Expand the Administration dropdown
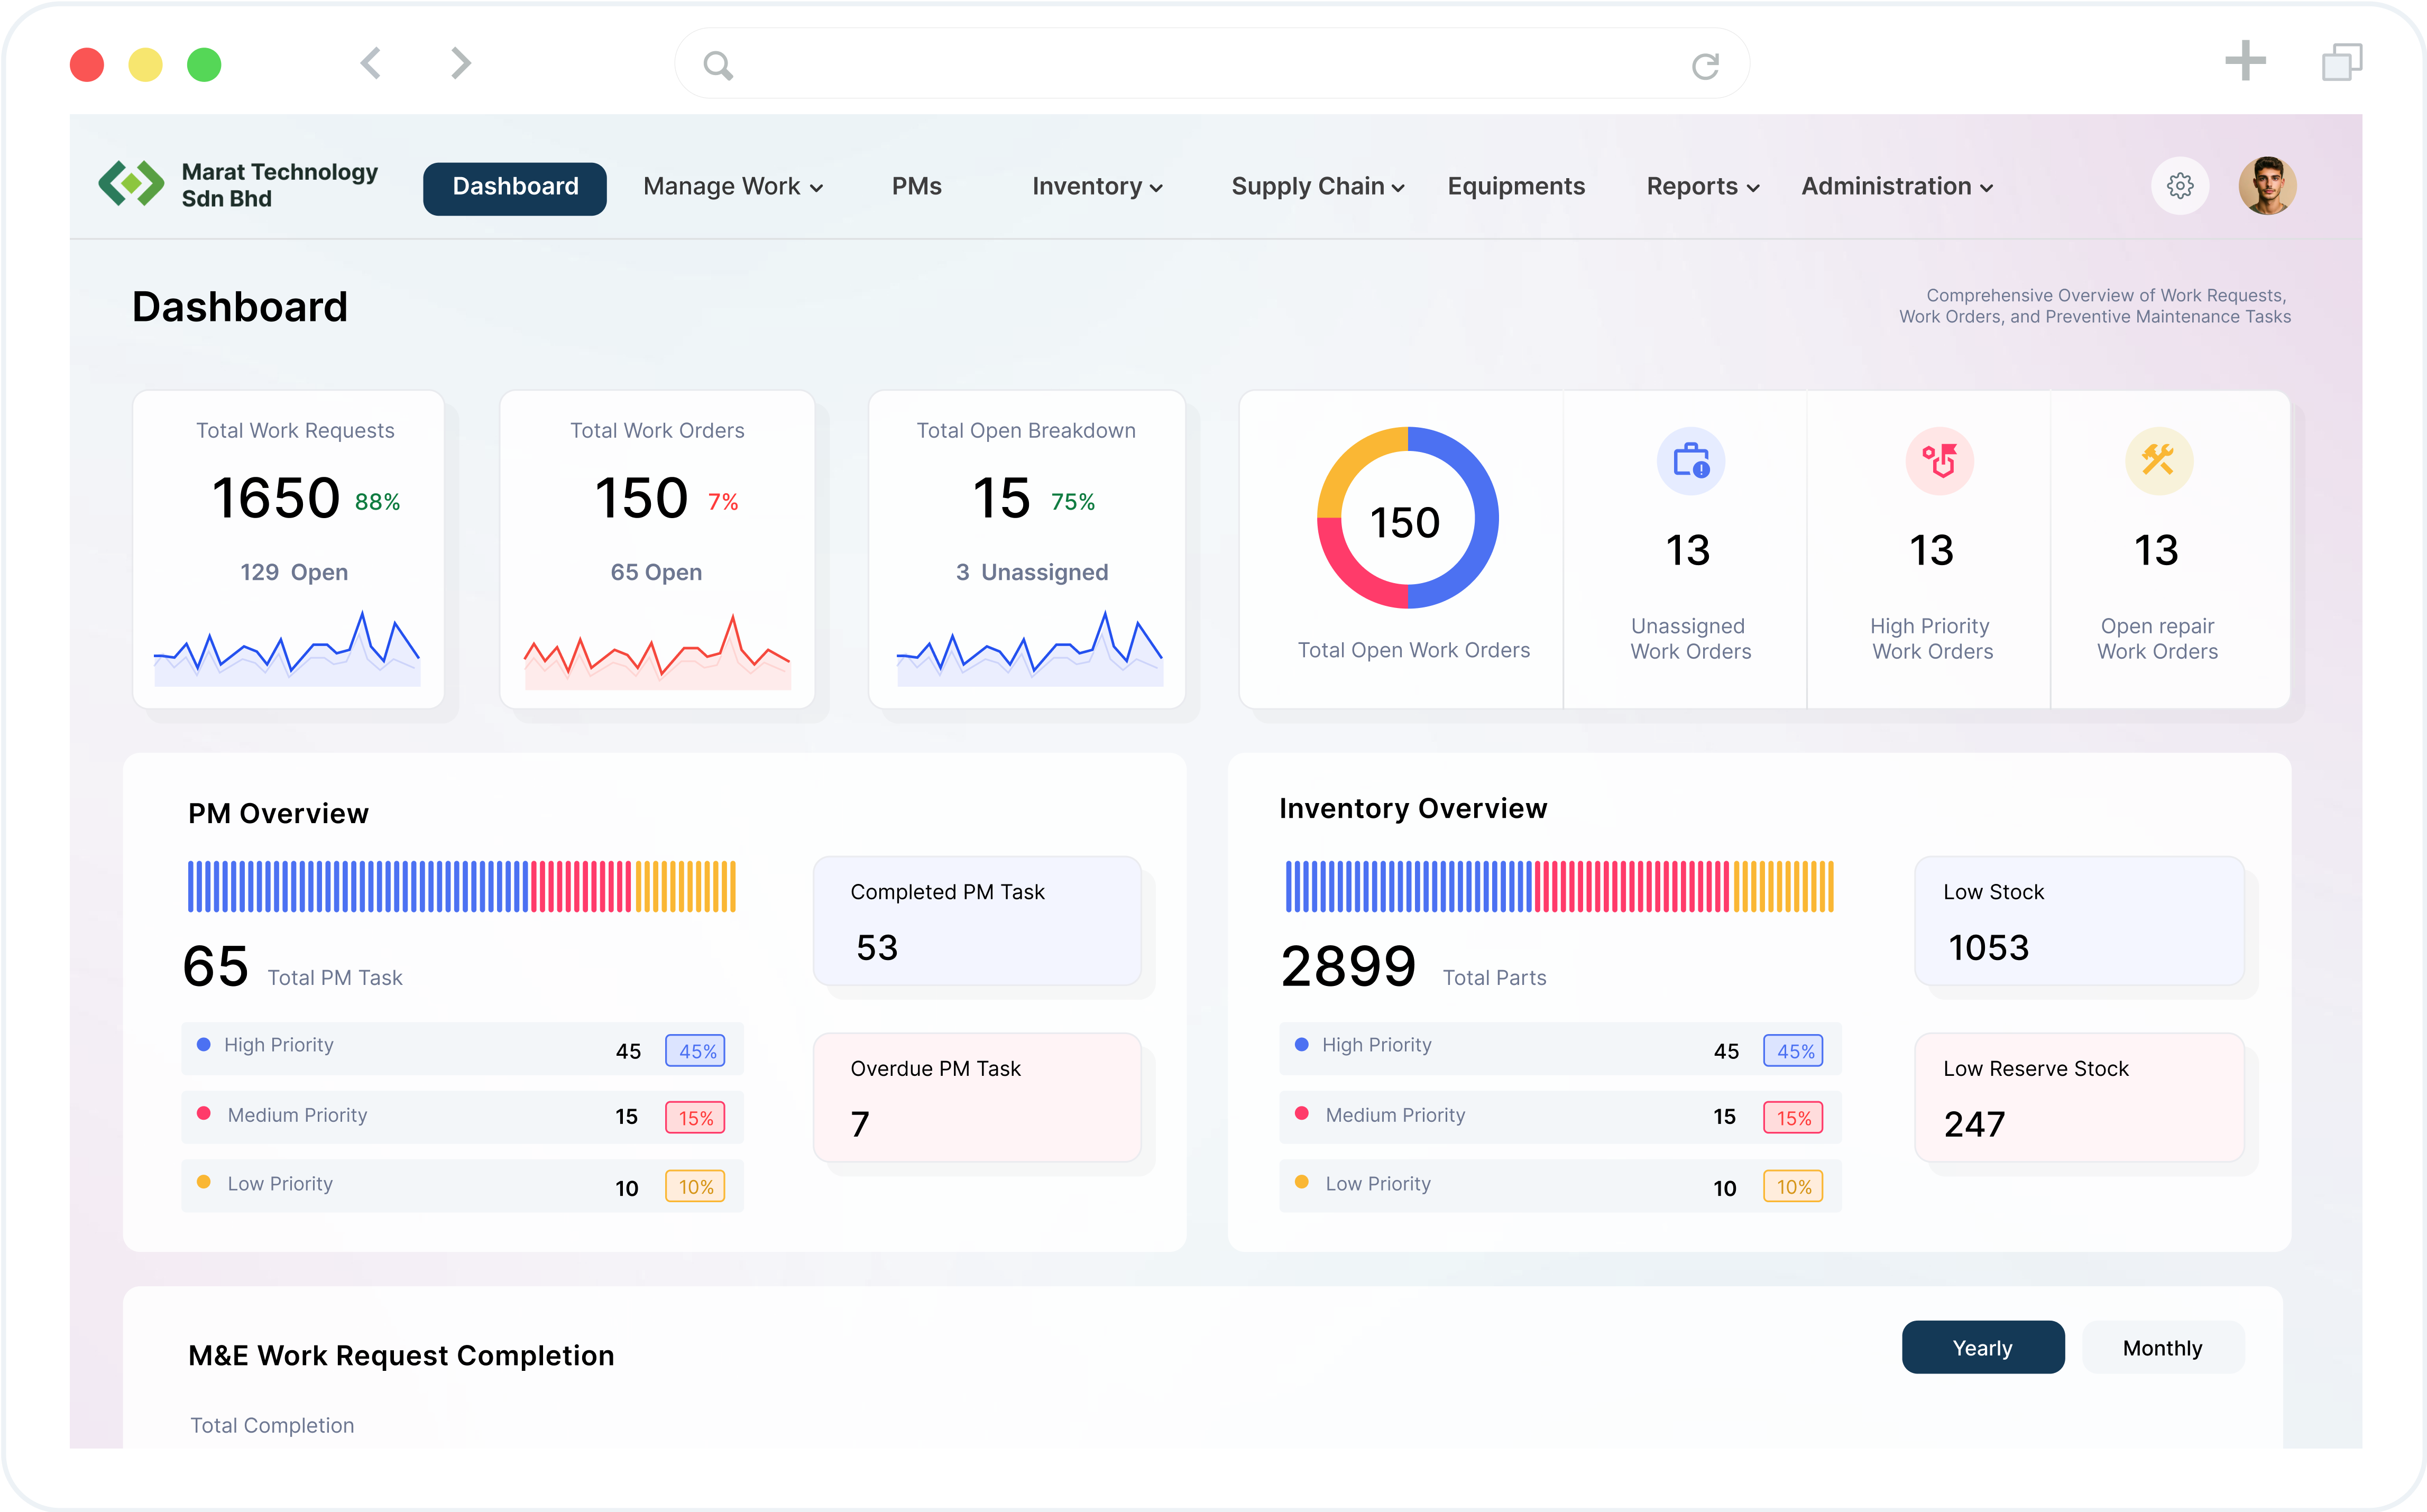Screen dimensions: 2427x1512 (1896, 186)
